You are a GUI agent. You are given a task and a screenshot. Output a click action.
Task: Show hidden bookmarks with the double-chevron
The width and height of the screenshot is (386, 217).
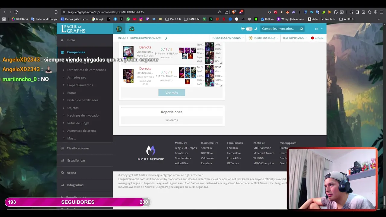[378, 19]
